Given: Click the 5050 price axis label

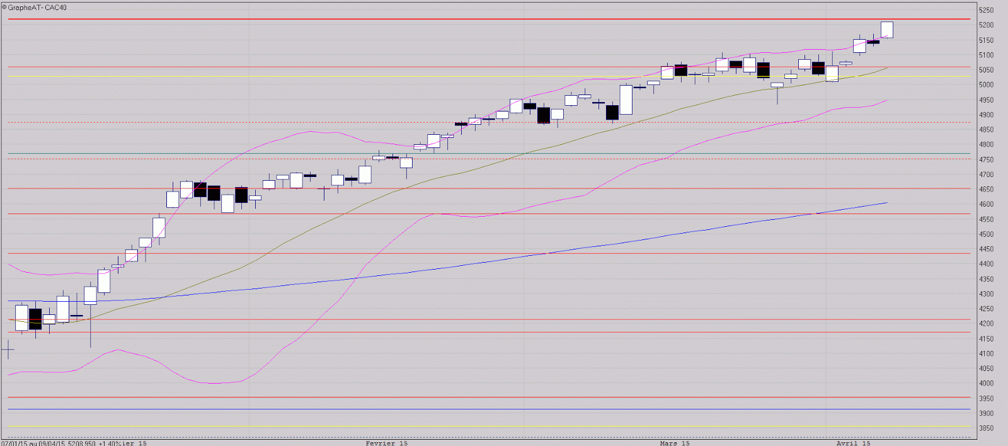Looking at the screenshot, I should pyautogui.click(x=986, y=70).
